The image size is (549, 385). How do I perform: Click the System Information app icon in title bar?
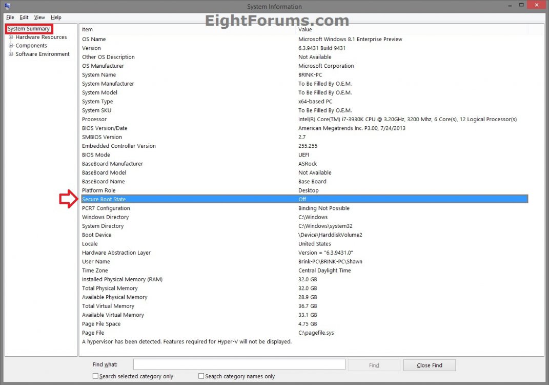[x=7, y=6]
